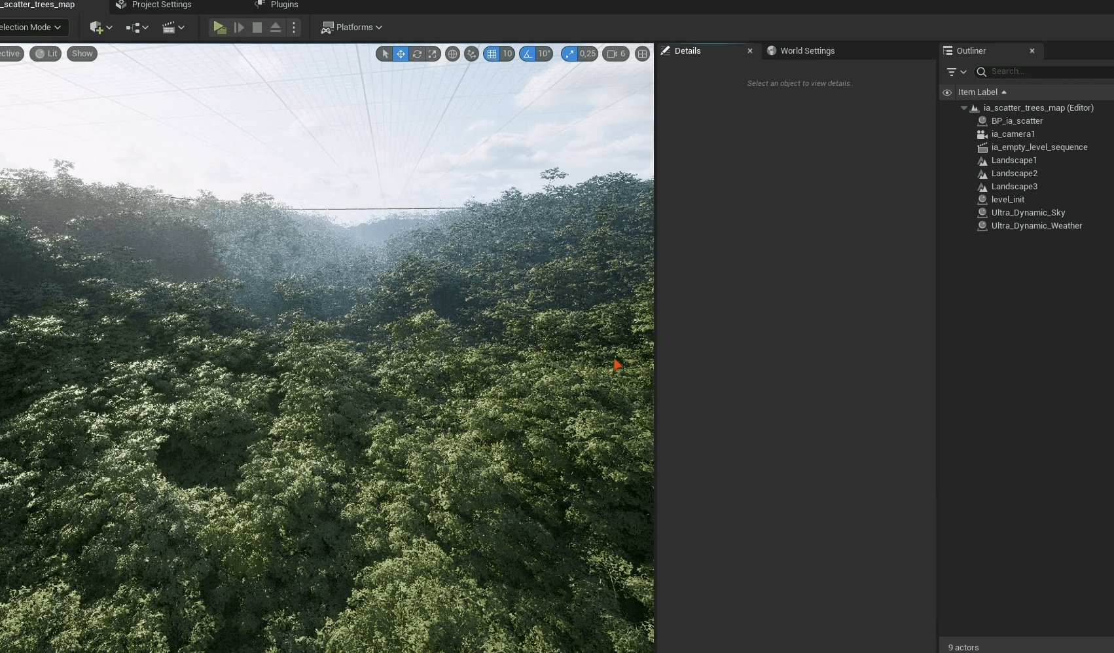Open grid snap size value 10
This screenshot has height=653, width=1114.
(x=507, y=54)
